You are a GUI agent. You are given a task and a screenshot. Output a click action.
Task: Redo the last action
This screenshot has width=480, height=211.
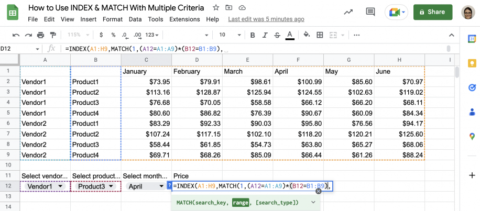pos(28,35)
